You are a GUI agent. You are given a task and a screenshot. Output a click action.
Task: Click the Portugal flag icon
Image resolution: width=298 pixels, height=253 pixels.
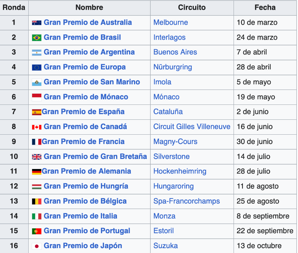[x=37, y=231]
